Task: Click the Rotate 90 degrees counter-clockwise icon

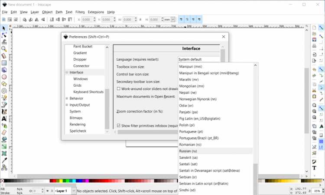Action: click(x=25, y=19)
